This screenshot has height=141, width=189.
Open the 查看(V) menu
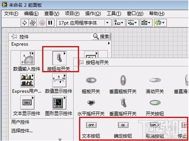(52, 14)
